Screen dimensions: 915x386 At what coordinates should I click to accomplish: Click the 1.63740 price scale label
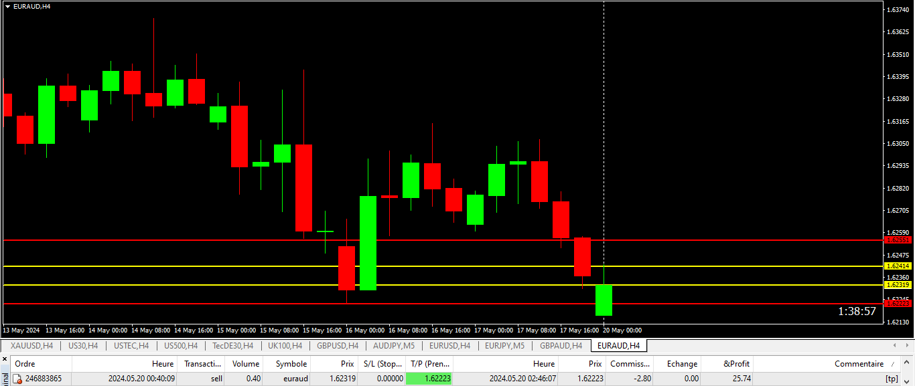tap(897, 10)
